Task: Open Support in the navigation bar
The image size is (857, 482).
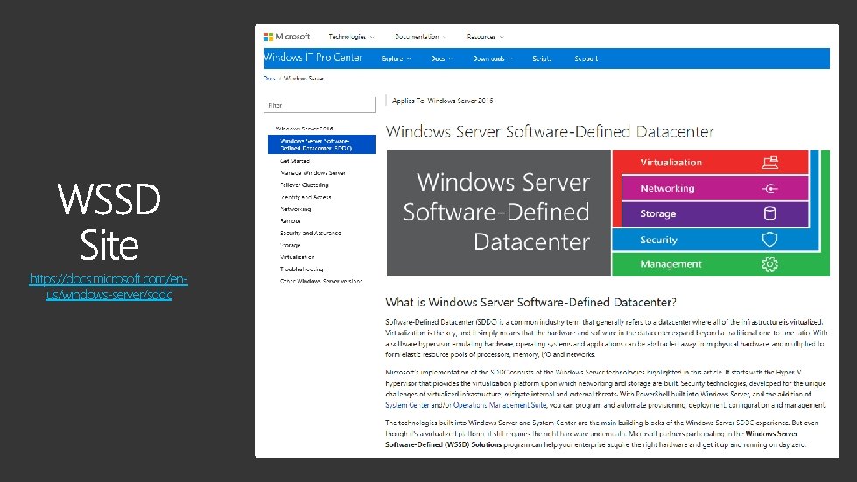Action: (x=586, y=59)
